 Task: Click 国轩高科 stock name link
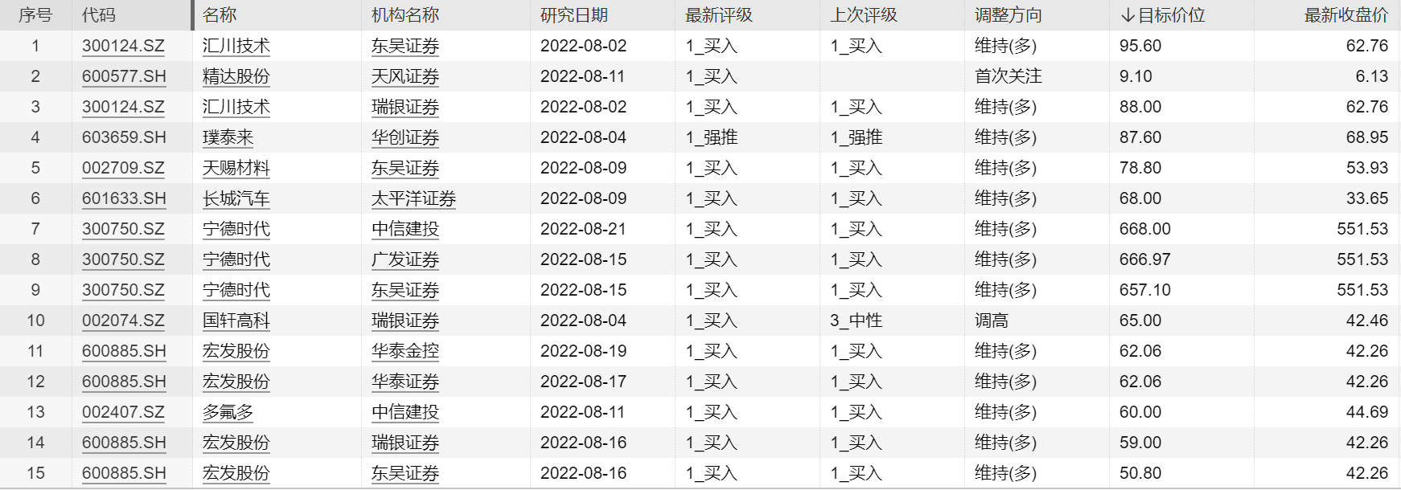236,321
